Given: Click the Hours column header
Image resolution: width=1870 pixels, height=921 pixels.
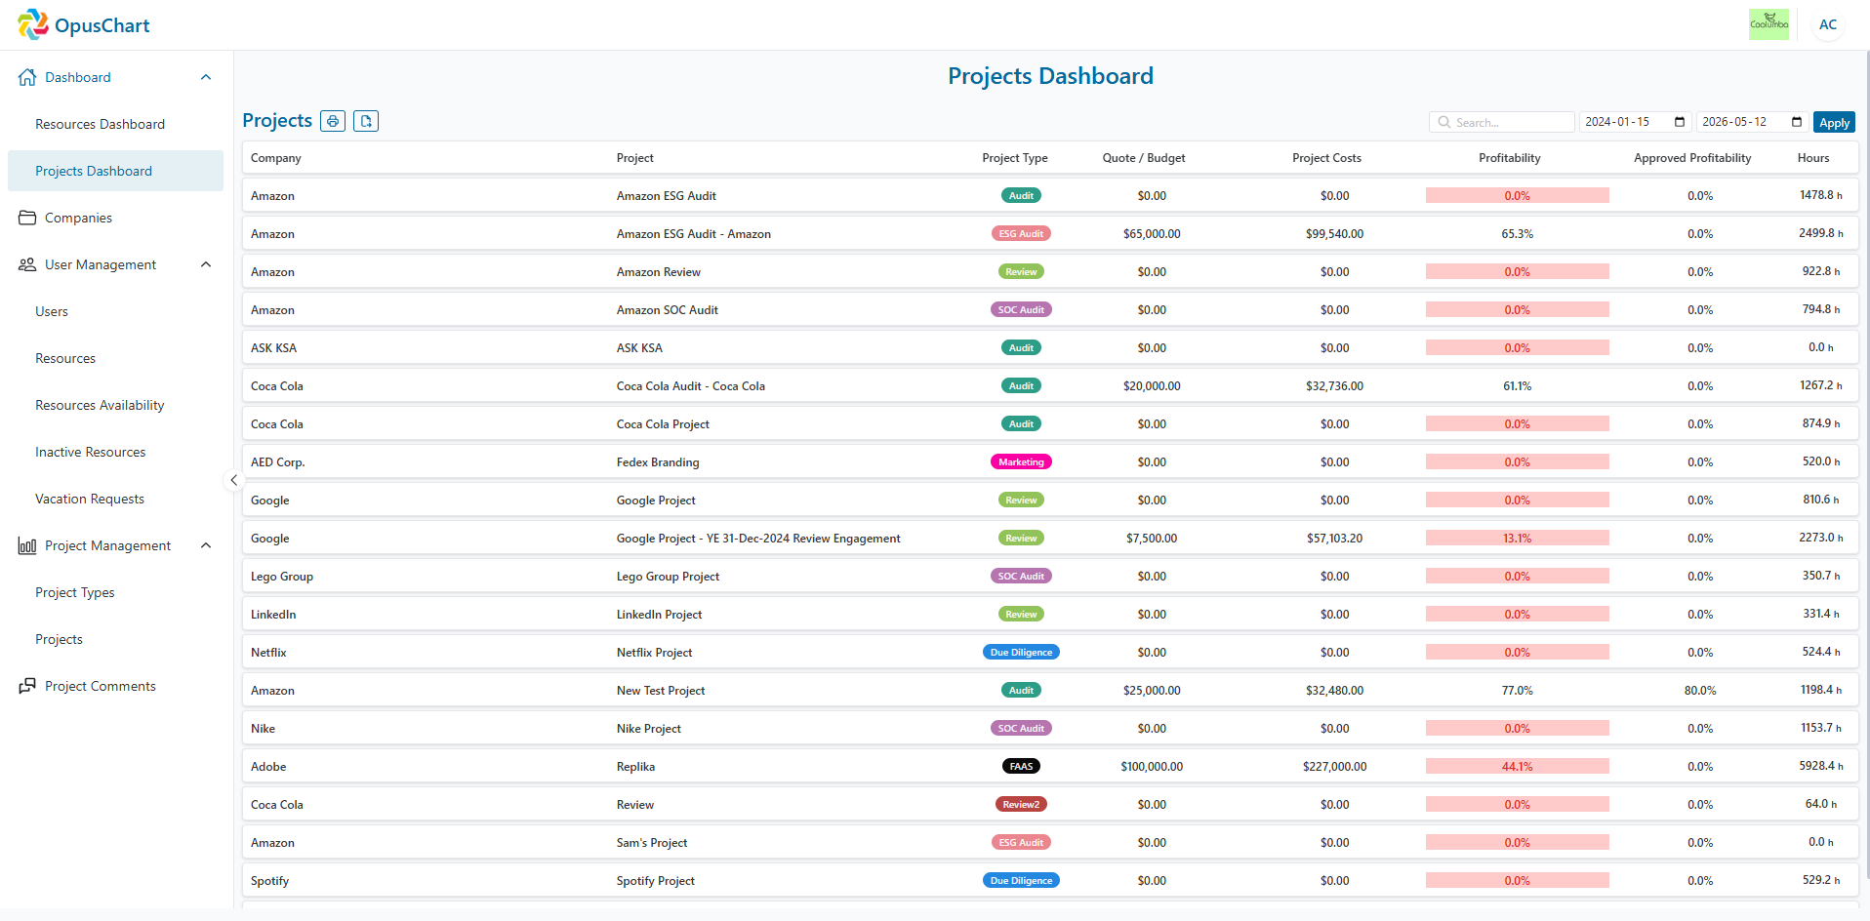Looking at the screenshot, I should click(1813, 158).
